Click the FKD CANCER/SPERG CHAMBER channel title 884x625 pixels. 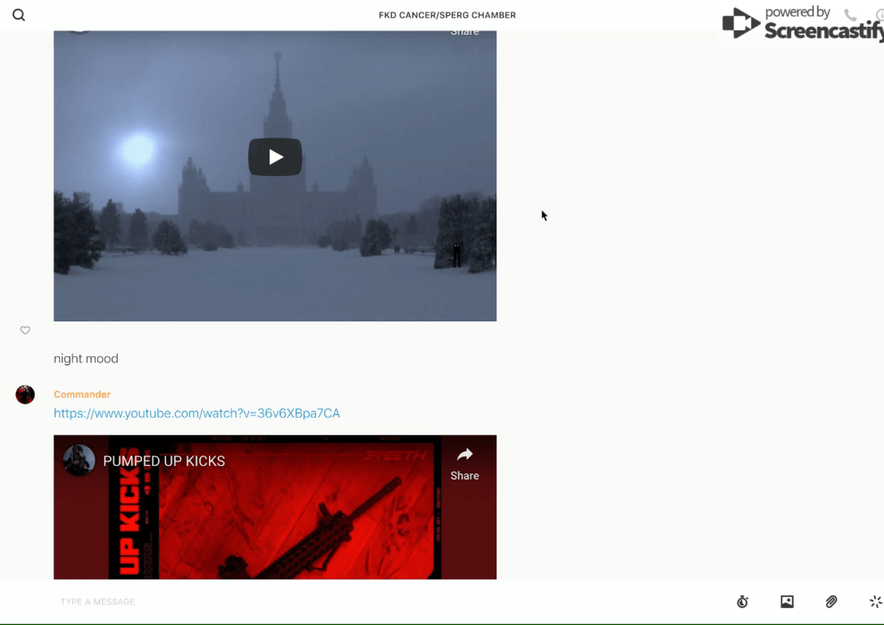[x=446, y=15]
